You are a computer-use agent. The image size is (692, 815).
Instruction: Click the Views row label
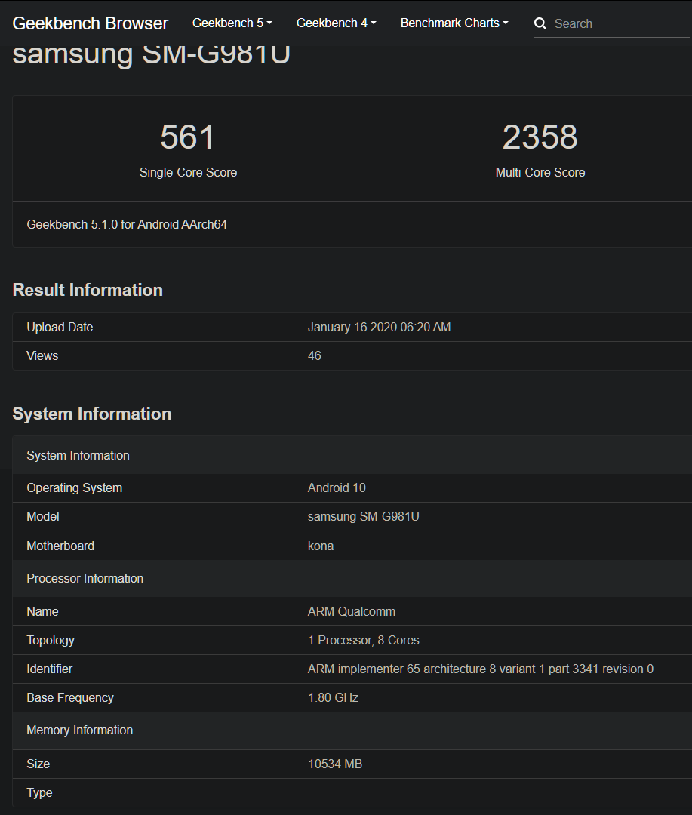pyautogui.click(x=42, y=355)
